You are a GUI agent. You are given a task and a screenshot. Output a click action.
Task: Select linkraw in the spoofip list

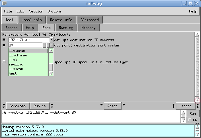tap(28, 69)
